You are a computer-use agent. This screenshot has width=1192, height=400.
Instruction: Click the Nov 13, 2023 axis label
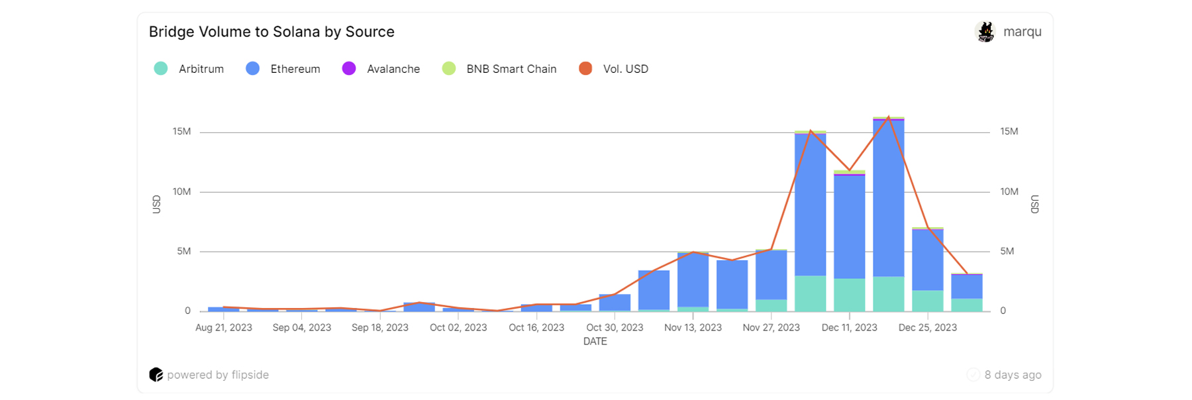(x=693, y=328)
